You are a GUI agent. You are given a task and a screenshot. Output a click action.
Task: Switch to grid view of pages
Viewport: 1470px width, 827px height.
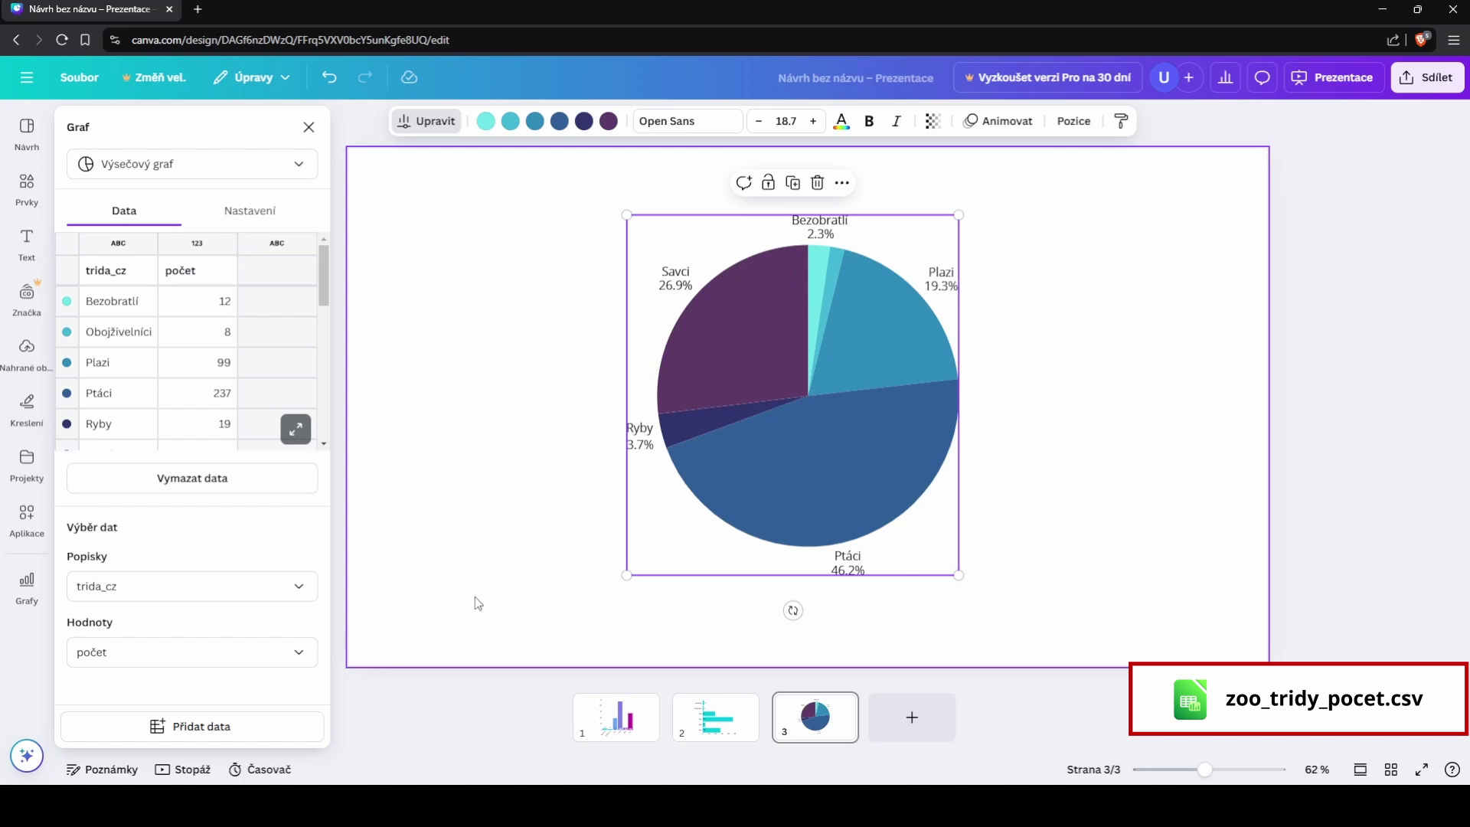tap(1391, 770)
